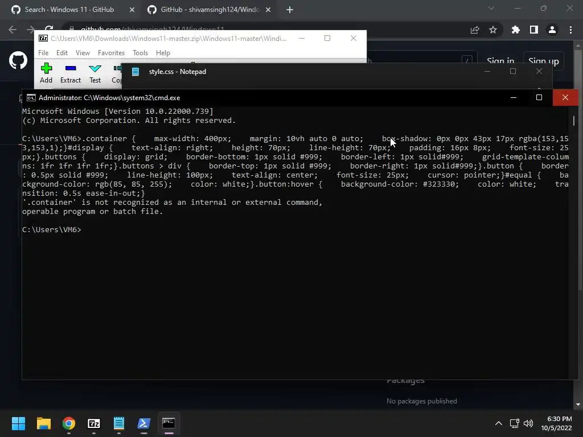Screen dimensions: 583x437
Task: Bookmark this page with star icon
Action: point(493,30)
